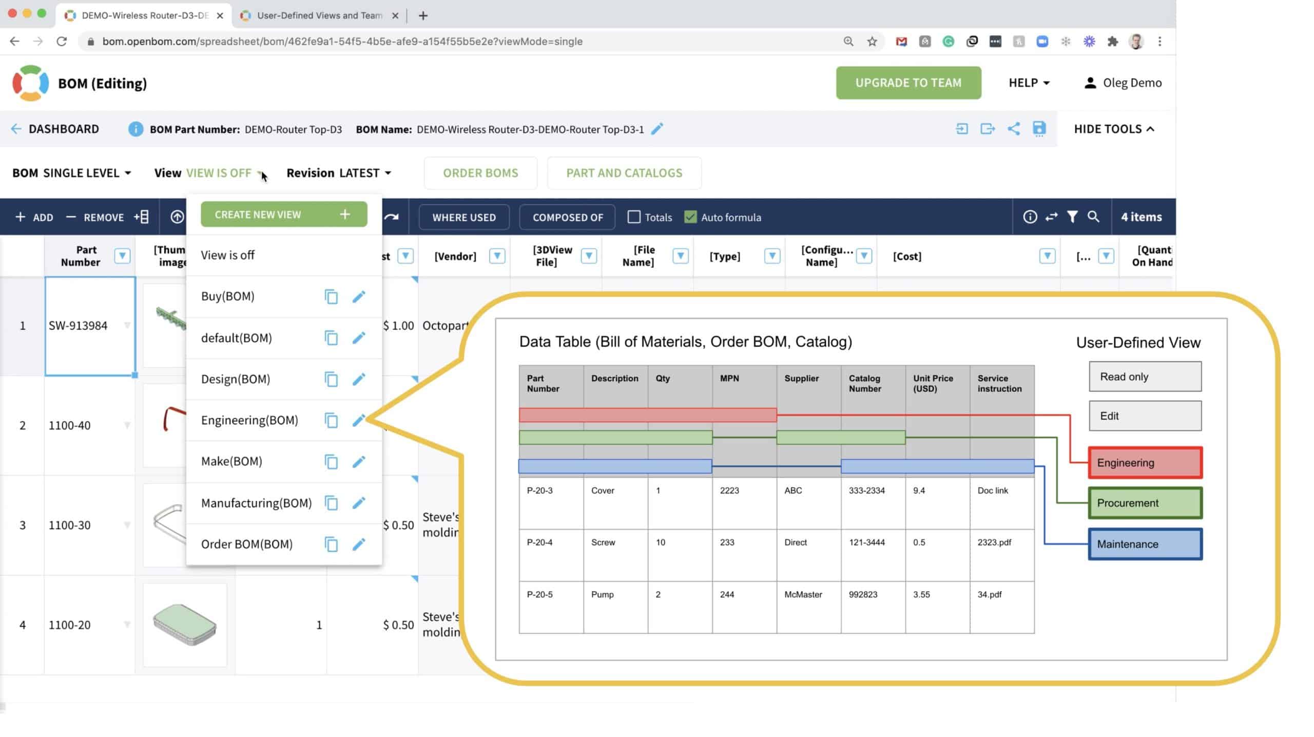Viewport: 1314px width, 737px height.
Task: Click the info icon next to BOM Part Number
Action: coord(136,129)
